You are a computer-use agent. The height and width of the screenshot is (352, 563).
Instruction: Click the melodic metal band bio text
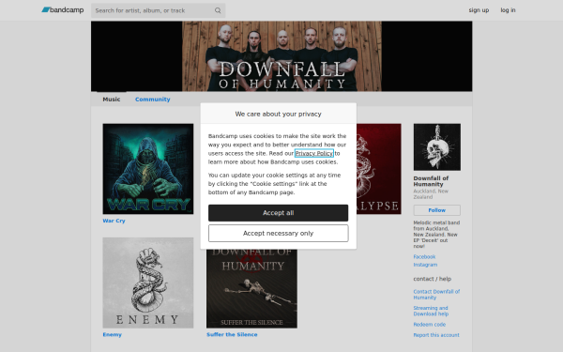click(x=436, y=235)
